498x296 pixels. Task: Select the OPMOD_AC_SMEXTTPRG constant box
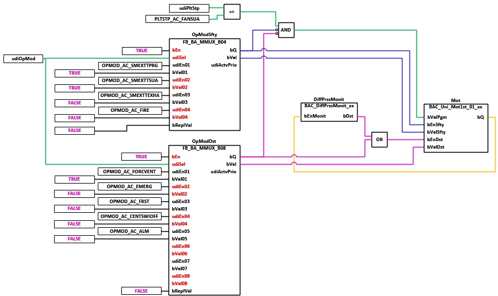[130, 65]
